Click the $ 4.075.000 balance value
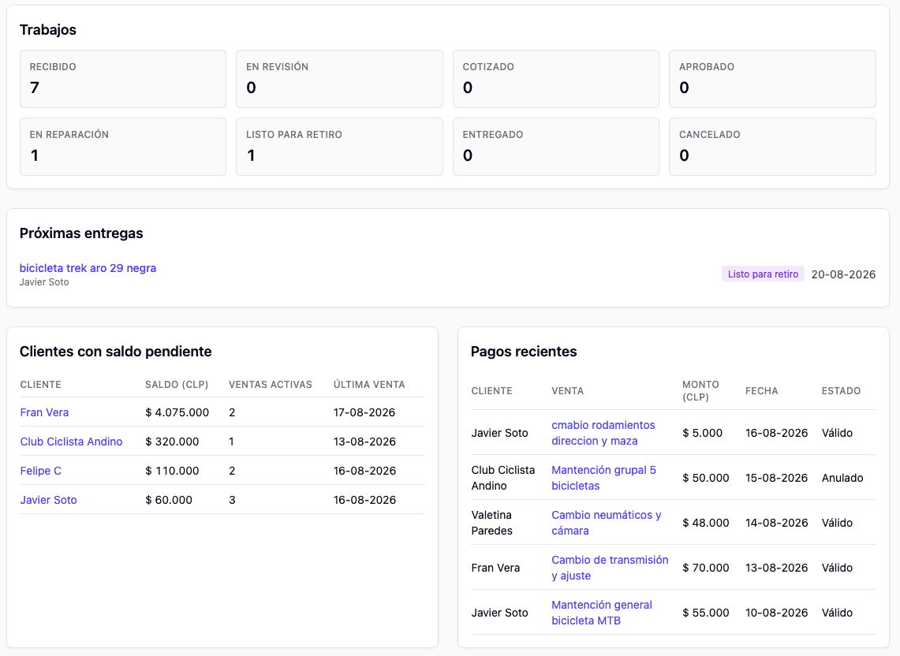This screenshot has height=656, width=900. tap(177, 412)
